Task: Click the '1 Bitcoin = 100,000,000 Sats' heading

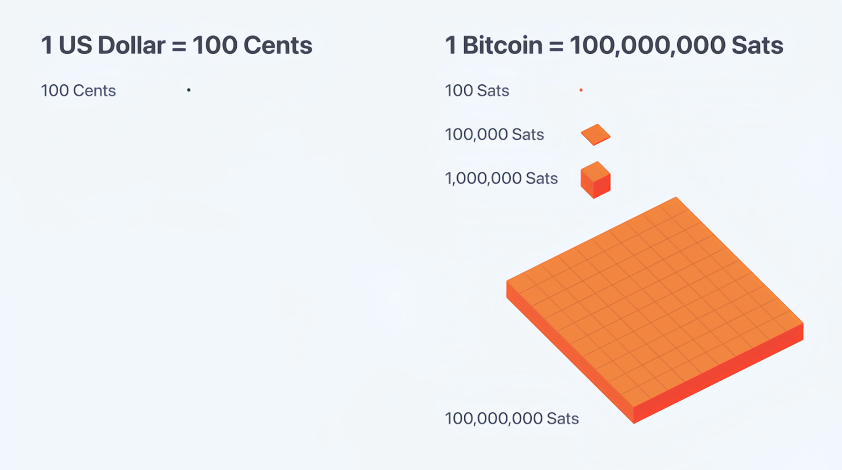Action: [614, 45]
